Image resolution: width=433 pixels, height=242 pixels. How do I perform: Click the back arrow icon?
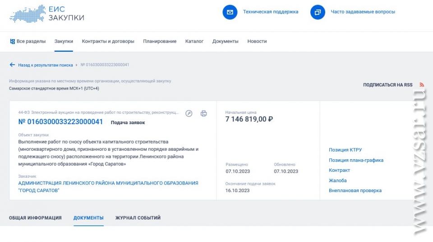(12, 65)
